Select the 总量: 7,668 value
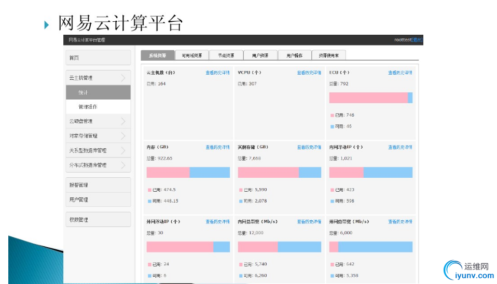497x284 pixels. [250, 158]
